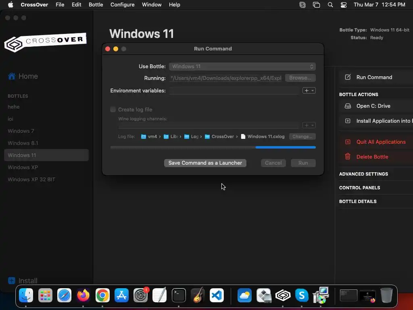Open Terminal from the Dock
The width and height of the screenshot is (413, 310).
click(x=179, y=295)
